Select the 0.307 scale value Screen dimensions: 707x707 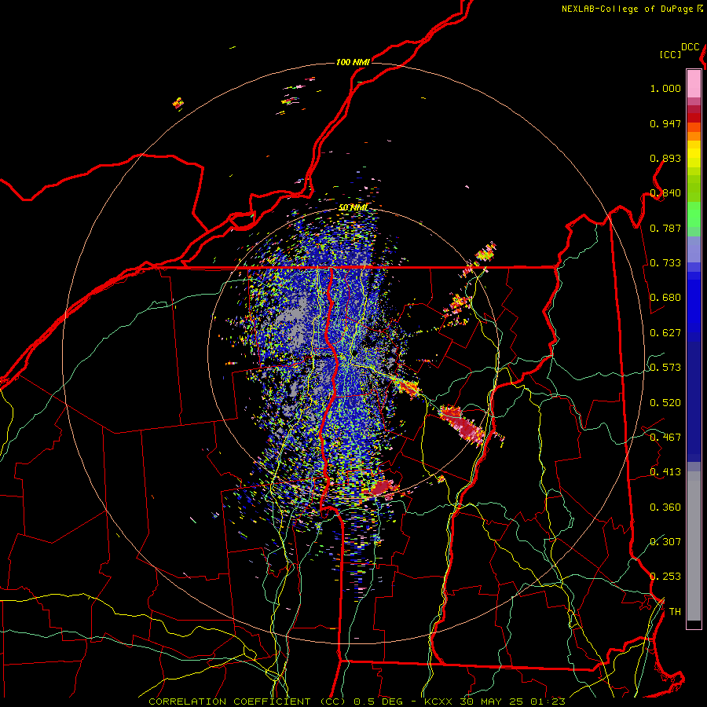[x=665, y=541]
